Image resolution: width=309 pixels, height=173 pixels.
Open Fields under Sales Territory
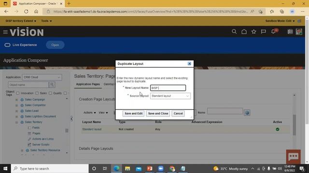pos(36,128)
